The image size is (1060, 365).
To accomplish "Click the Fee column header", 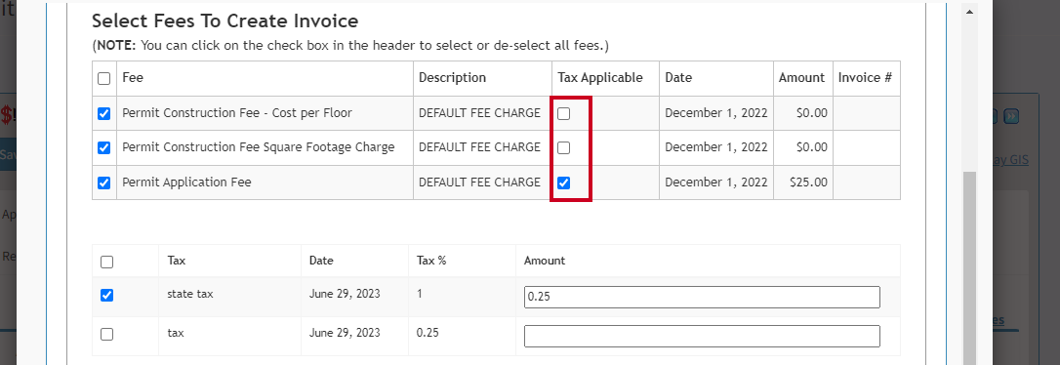I will (133, 78).
